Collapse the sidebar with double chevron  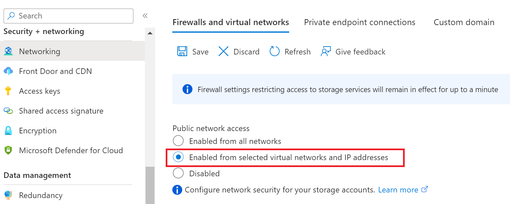tap(145, 16)
